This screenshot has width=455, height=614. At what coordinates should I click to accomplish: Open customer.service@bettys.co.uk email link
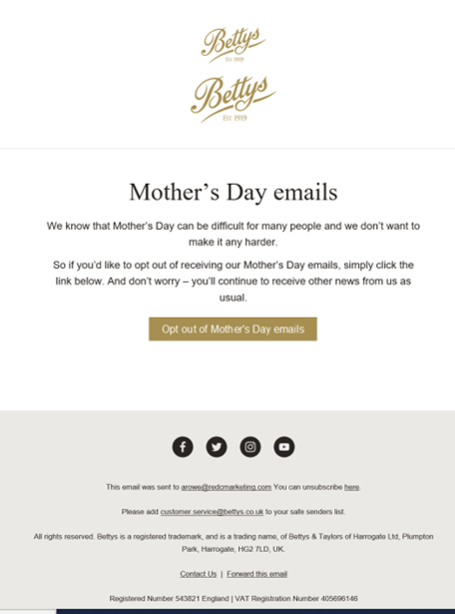[x=212, y=512]
